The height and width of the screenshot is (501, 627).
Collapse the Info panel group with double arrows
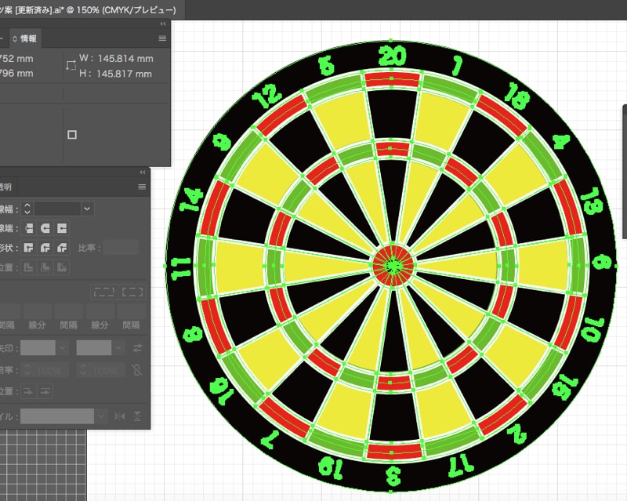click(162, 24)
